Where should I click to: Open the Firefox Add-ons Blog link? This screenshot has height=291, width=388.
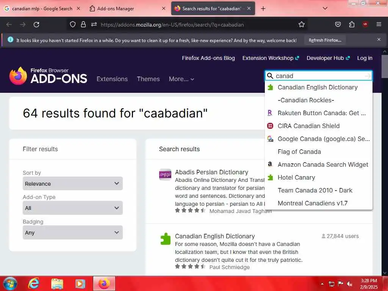click(x=208, y=58)
